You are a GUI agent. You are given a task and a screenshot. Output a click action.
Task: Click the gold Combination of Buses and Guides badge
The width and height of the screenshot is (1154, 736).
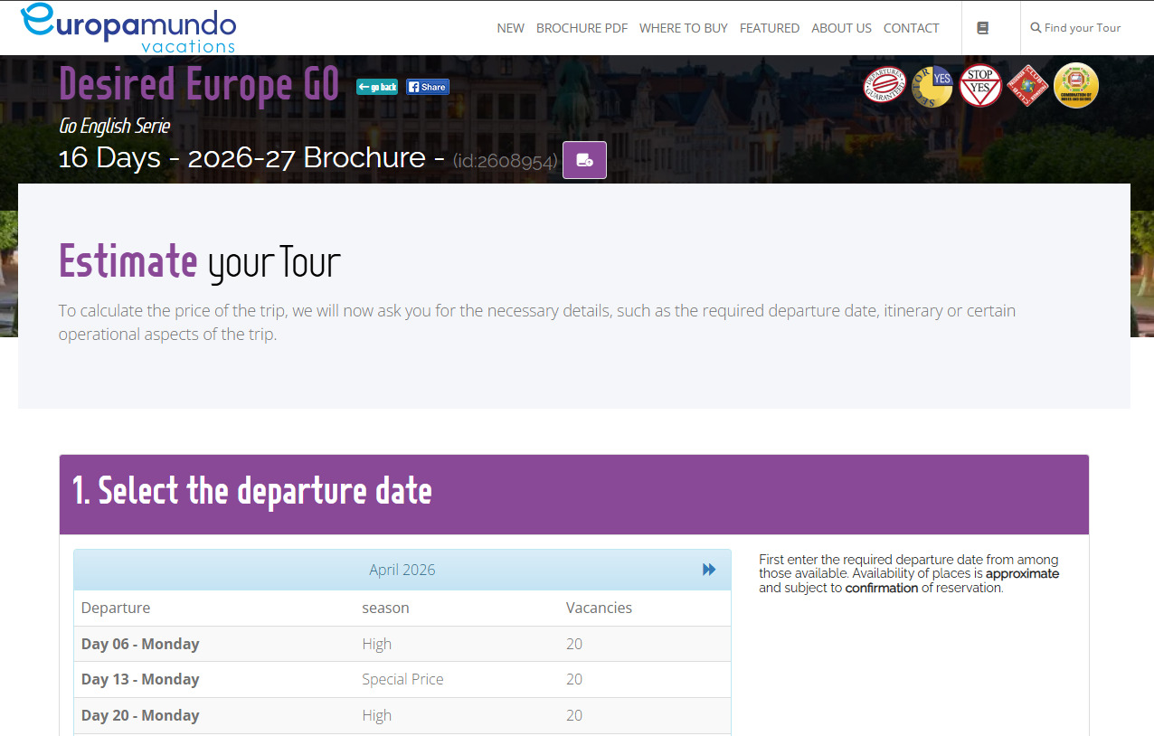pos(1076,84)
